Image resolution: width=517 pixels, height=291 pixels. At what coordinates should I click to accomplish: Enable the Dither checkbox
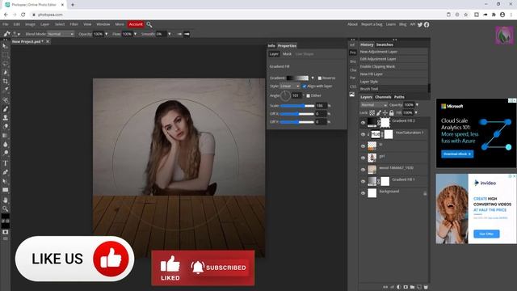coord(308,95)
